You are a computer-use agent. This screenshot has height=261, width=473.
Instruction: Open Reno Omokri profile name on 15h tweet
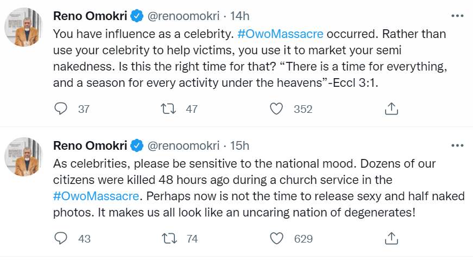coord(90,145)
